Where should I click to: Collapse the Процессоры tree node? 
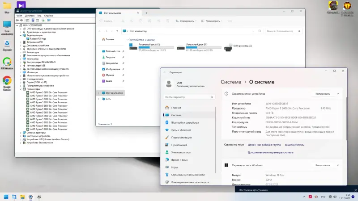click(21, 89)
